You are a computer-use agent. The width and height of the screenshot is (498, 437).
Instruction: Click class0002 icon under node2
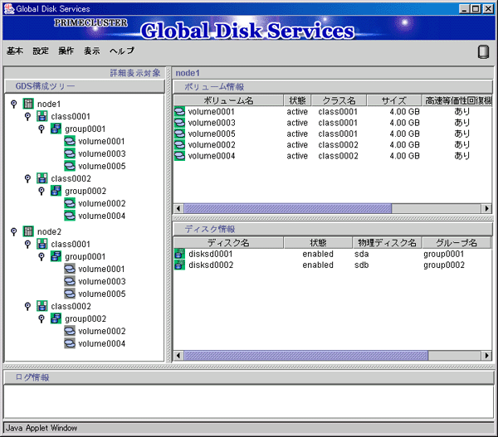tap(42, 306)
